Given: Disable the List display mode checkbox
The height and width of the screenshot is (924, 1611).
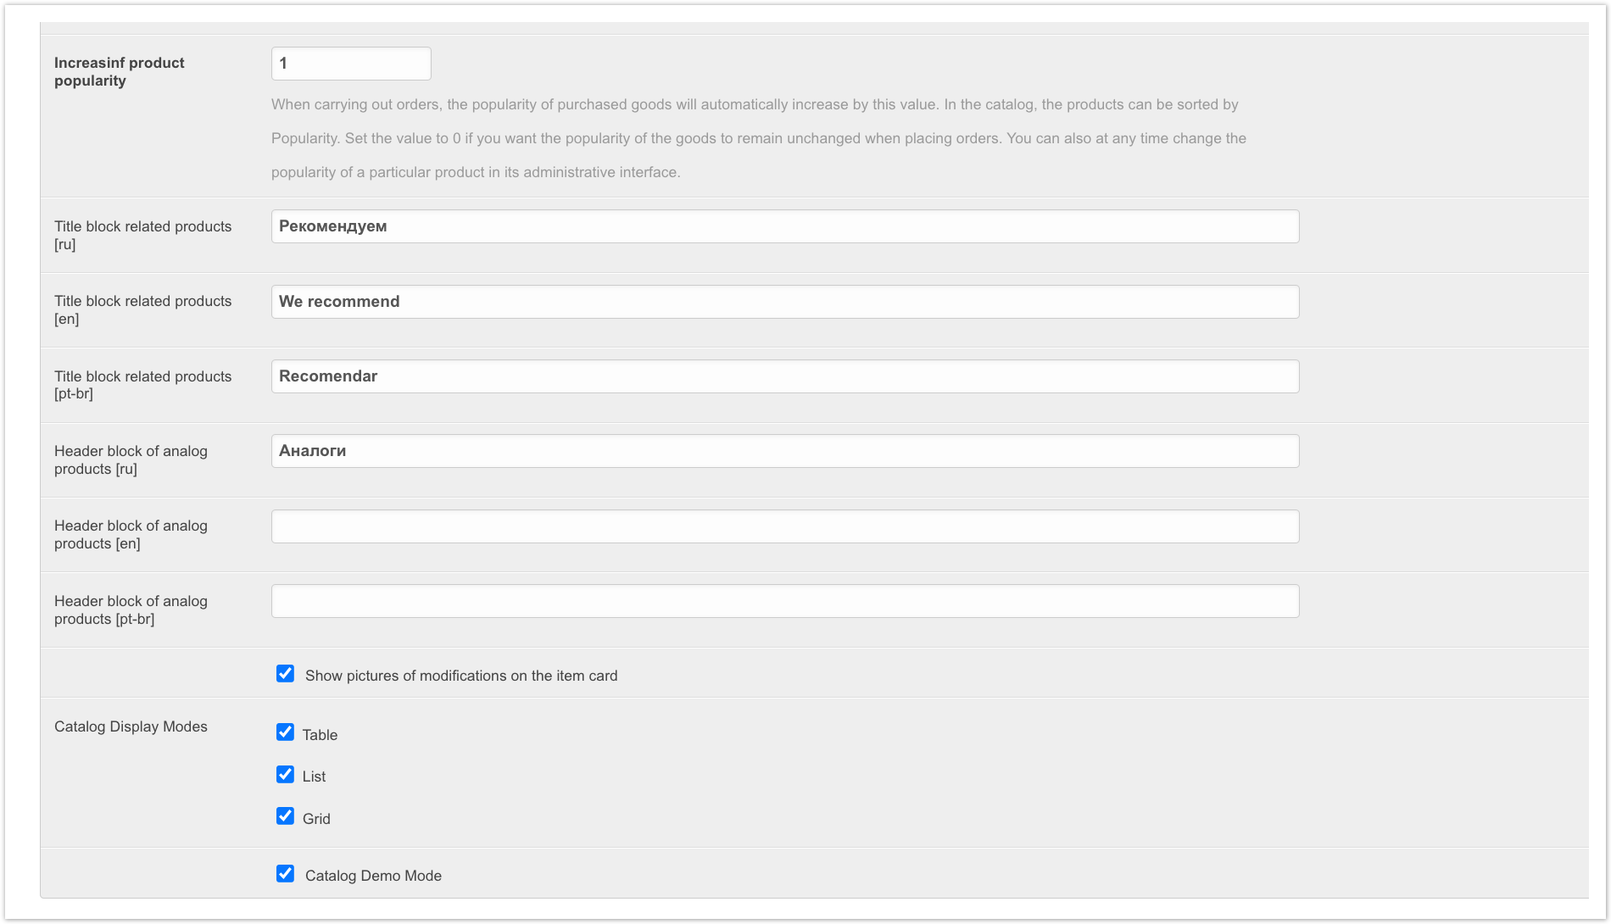Looking at the screenshot, I should [x=286, y=775].
